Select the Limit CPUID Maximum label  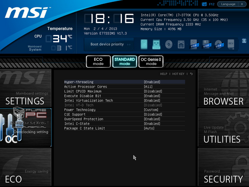coord(83,91)
